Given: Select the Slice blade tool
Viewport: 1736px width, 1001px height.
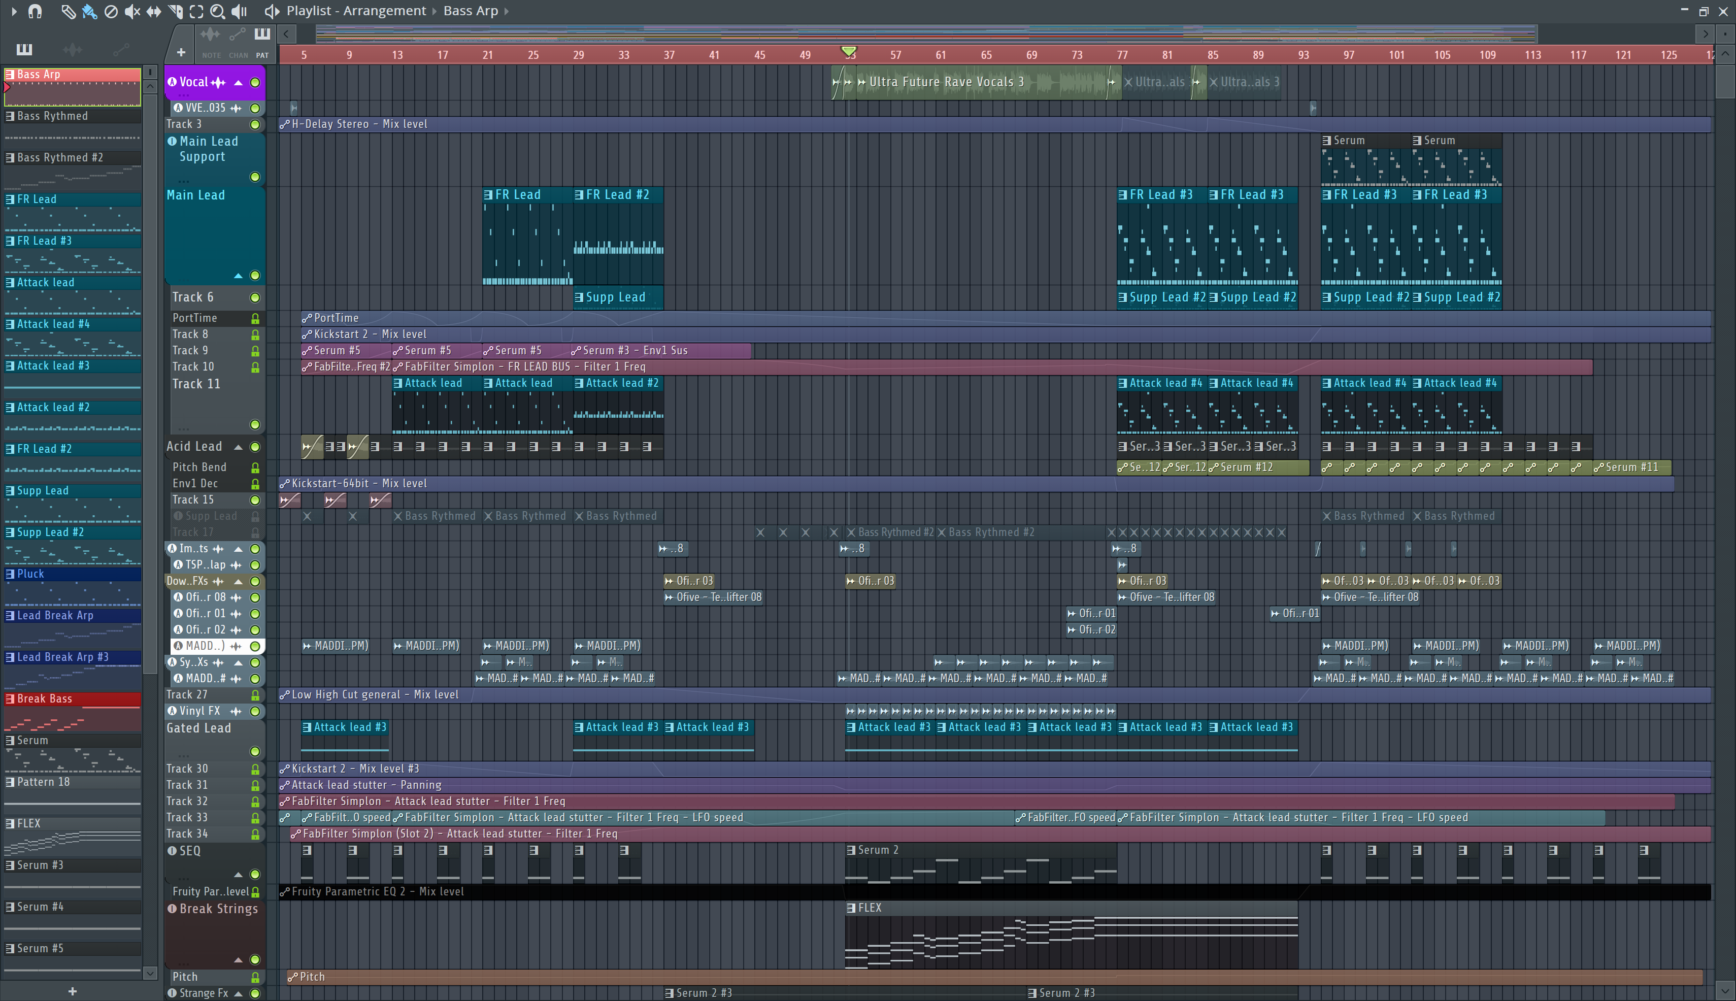Looking at the screenshot, I should click(x=175, y=11).
